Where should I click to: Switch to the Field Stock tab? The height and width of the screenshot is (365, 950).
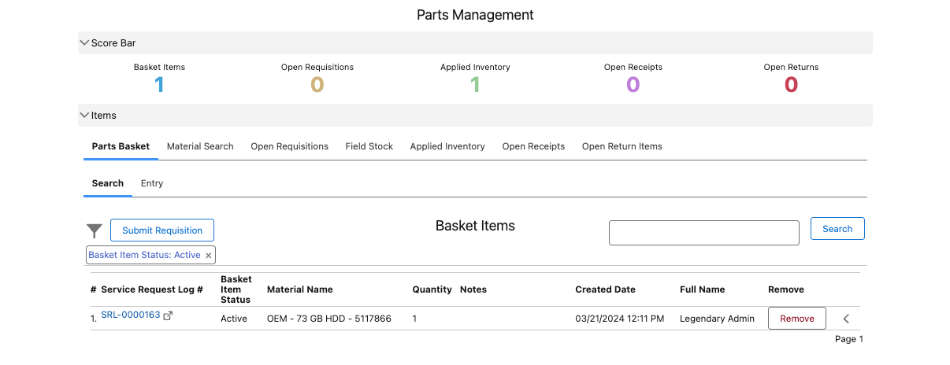(369, 146)
